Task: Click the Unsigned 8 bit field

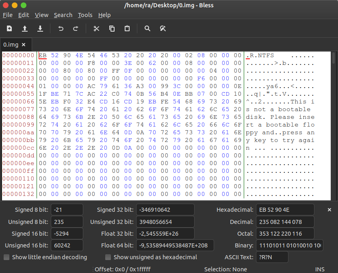Action: (x=67, y=222)
